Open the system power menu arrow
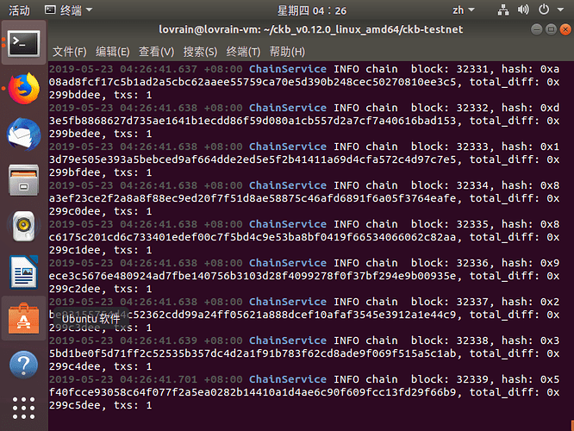The width and height of the screenshot is (574, 431). point(560,9)
